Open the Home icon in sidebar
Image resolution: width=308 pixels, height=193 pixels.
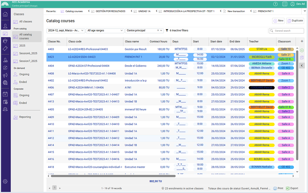coord(5,14)
